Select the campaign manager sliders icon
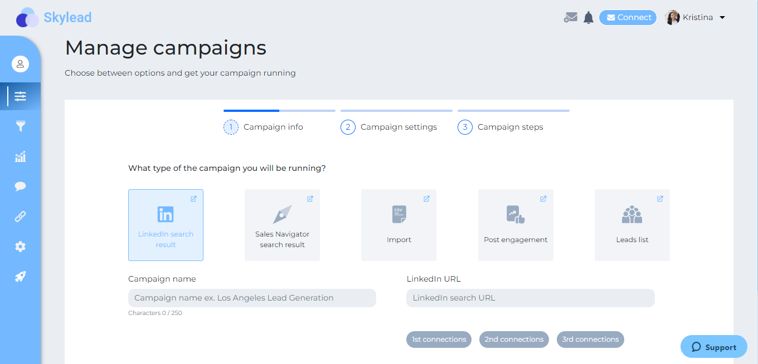Image resolution: width=758 pixels, height=364 pixels. [21, 96]
